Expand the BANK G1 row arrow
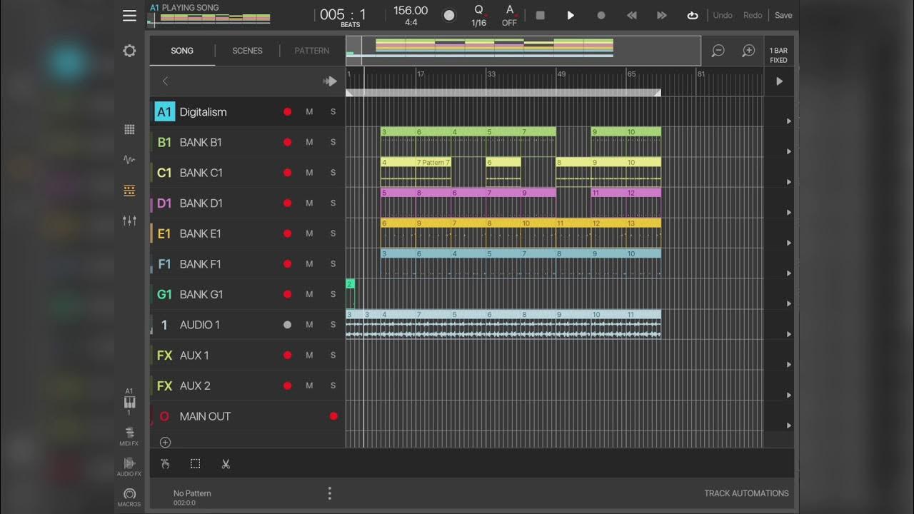914x514 pixels. click(789, 304)
